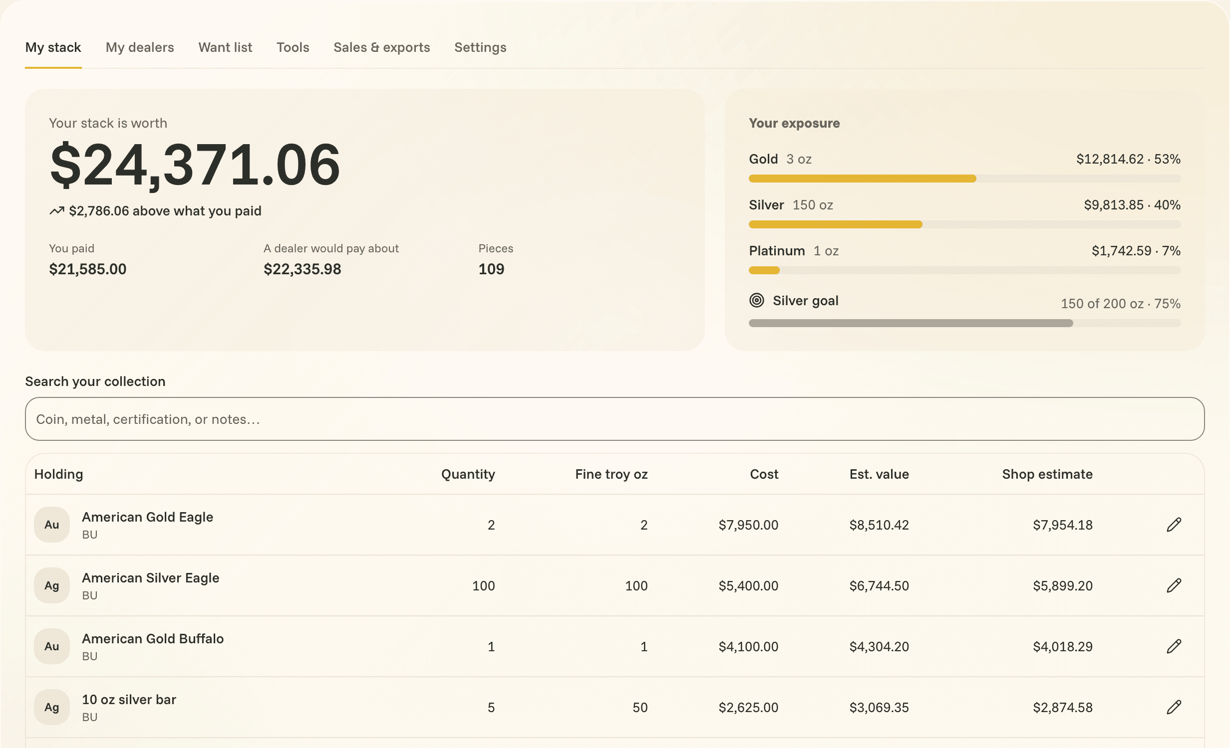
Task: Go to the Want list tab
Action: pos(225,47)
